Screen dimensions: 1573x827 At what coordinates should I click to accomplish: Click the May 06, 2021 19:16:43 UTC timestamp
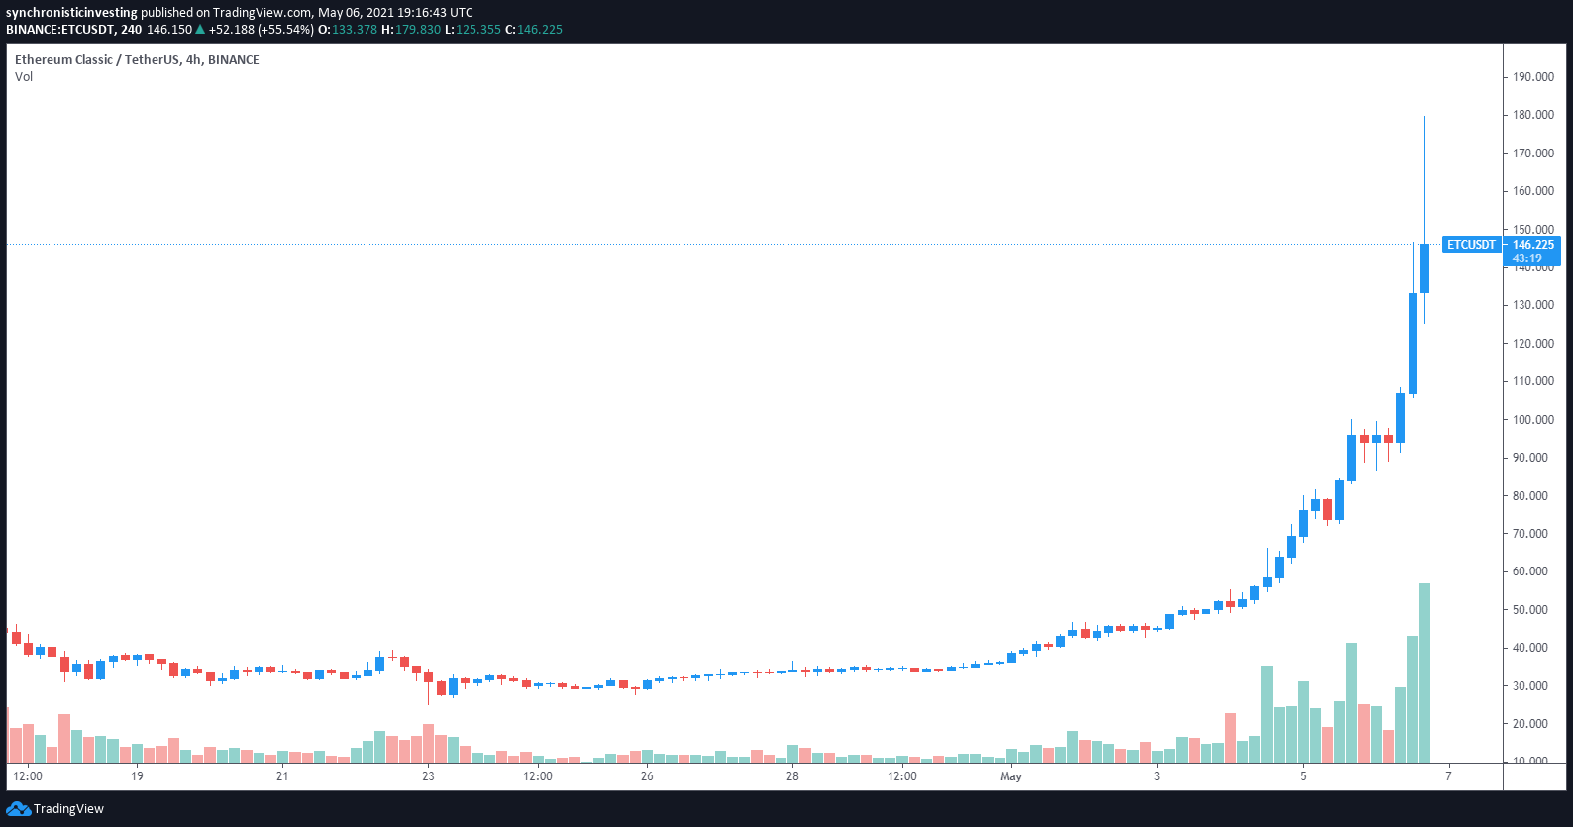[395, 13]
